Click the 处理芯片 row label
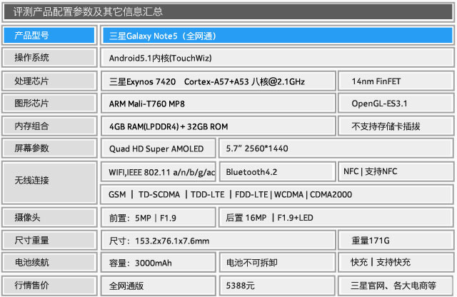This screenshot has width=457, height=297. click(49, 81)
